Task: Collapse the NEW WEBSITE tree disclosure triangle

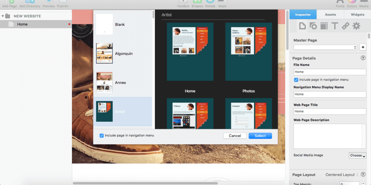Action: (x=3, y=16)
